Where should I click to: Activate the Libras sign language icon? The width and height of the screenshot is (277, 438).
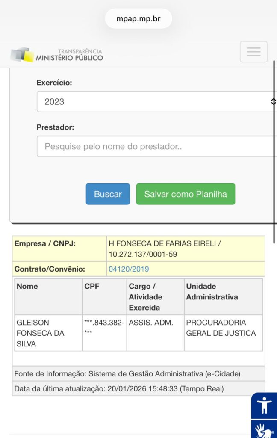point(264,429)
